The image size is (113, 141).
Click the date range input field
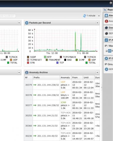[8, 16]
